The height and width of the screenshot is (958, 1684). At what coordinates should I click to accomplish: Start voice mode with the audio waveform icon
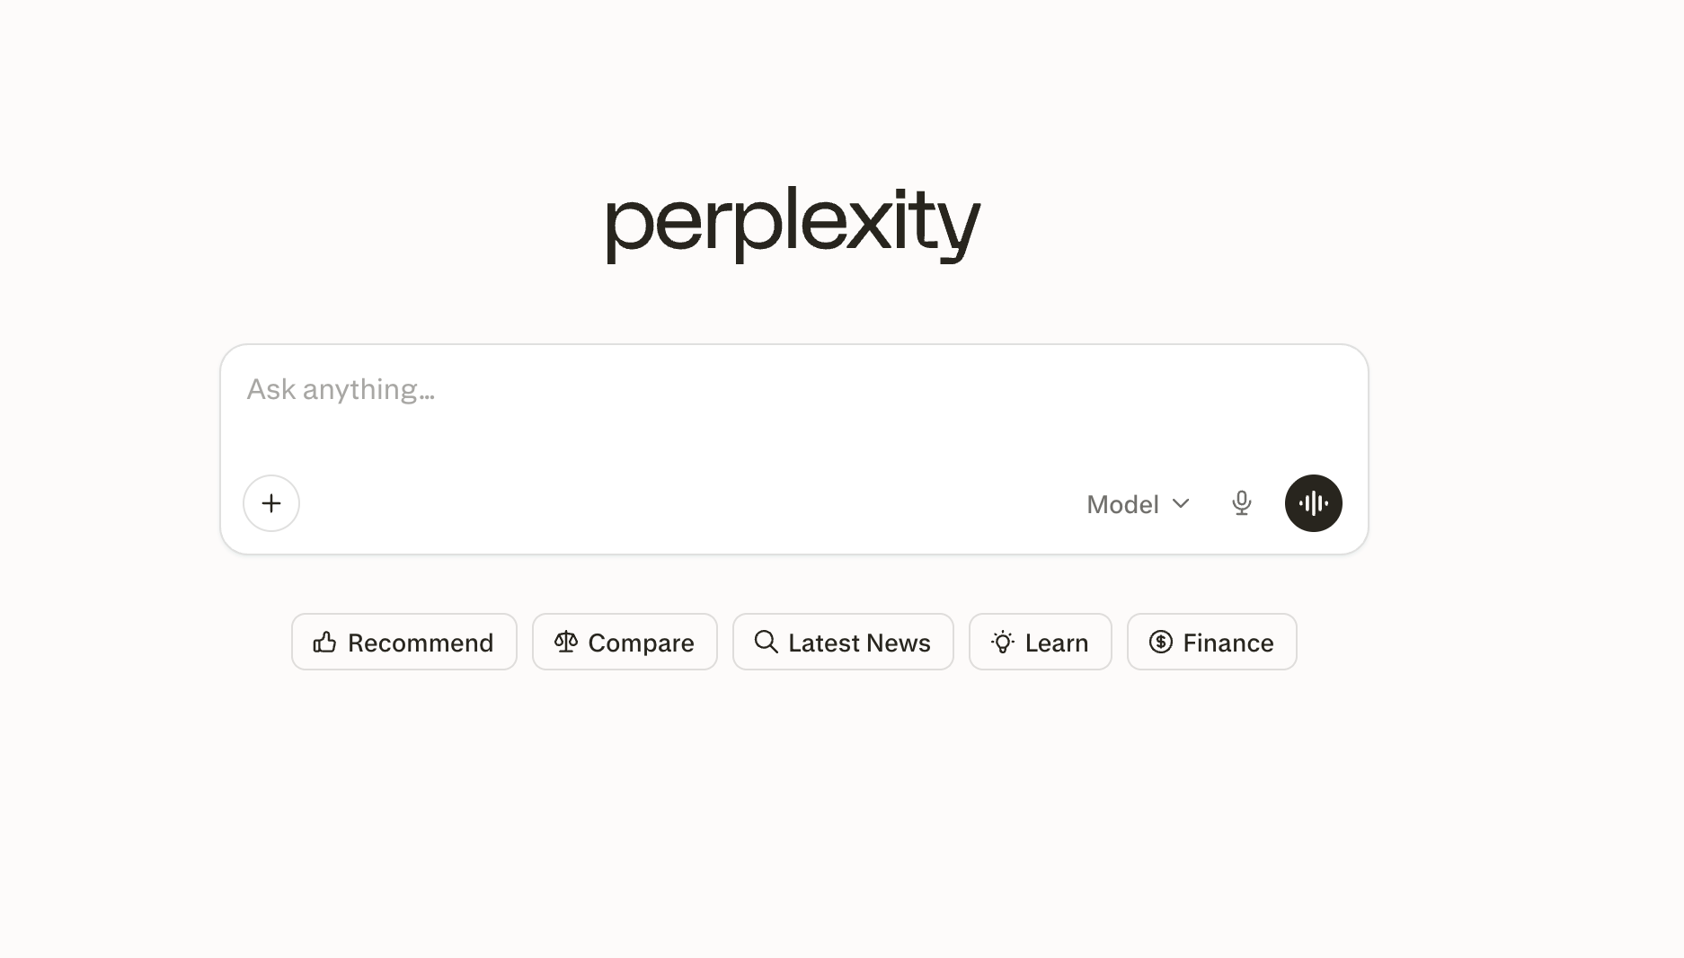click(x=1313, y=503)
